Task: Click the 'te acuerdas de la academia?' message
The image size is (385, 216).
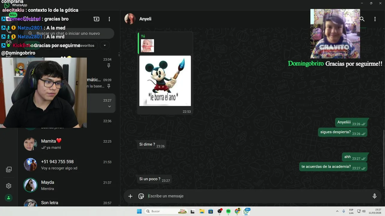Action: [333, 167]
